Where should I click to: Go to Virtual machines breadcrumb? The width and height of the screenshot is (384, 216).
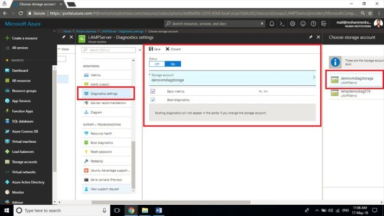pos(86,31)
